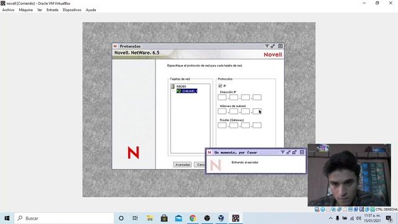The image size is (398, 224).
Task: Click the network signal tray icon
Action: click(352, 218)
